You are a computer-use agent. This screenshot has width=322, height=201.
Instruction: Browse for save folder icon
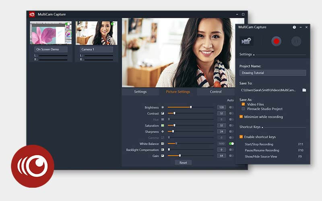[x=304, y=90]
